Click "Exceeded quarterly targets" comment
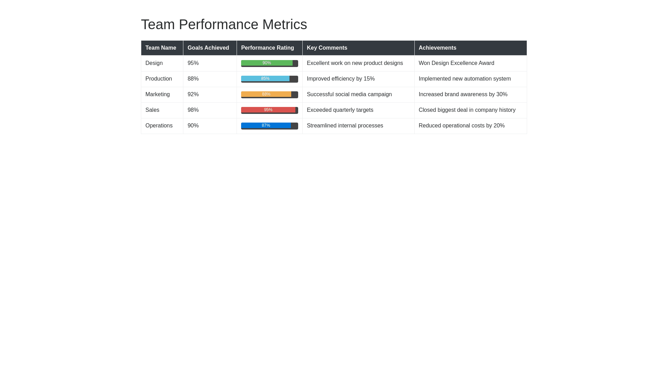668x375 pixels. click(340, 110)
